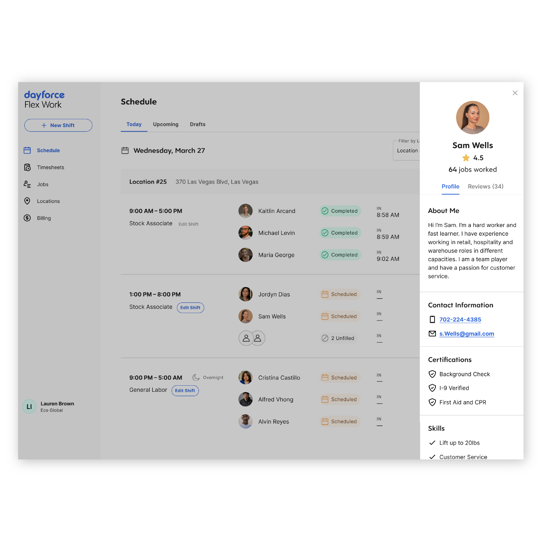The height and width of the screenshot is (544, 544).
Task: Click Sam Wells's name in the shift list
Action: click(x=272, y=316)
